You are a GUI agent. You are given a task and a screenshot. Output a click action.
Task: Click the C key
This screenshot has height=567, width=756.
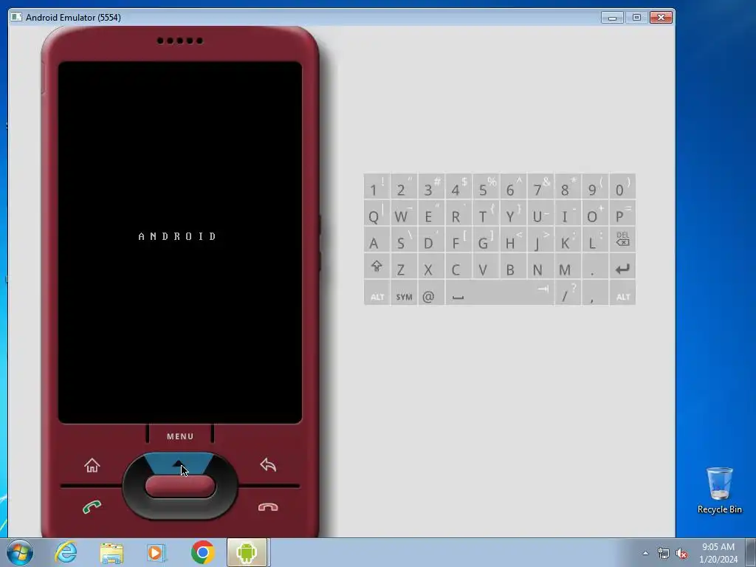(x=458, y=267)
